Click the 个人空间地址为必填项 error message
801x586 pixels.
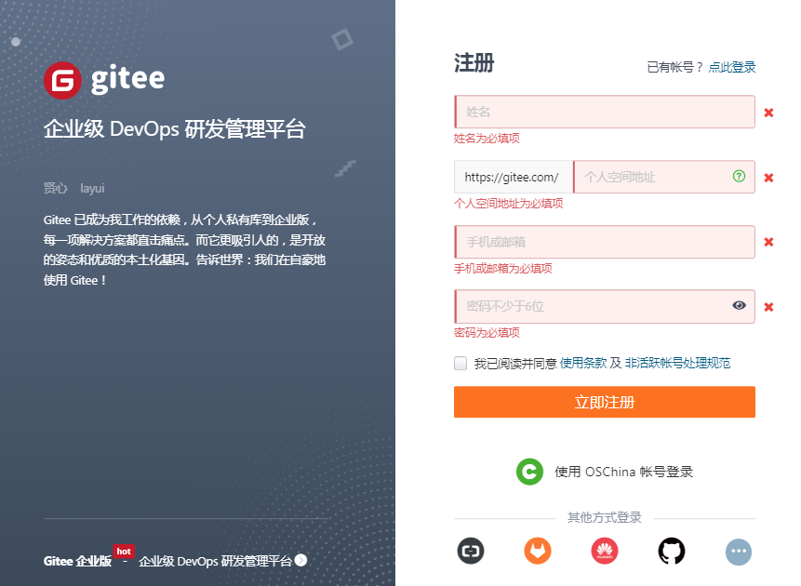pyautogui.click(x=508, y=204)
